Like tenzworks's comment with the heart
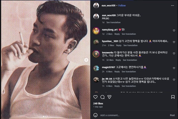Screen dimensions: 178x119 (174, 54)
